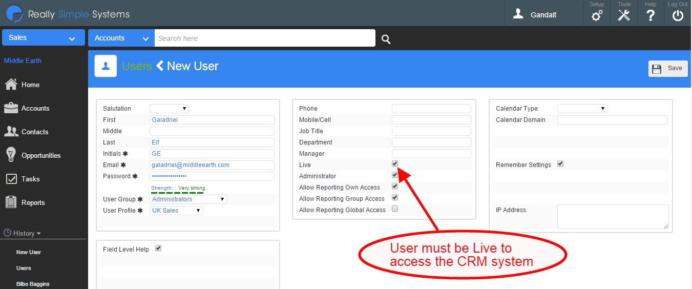Open Tasks in the sidebar
The width and height of the screenshot is (692, 289).
pyautogui.click(x=31, y=179)
